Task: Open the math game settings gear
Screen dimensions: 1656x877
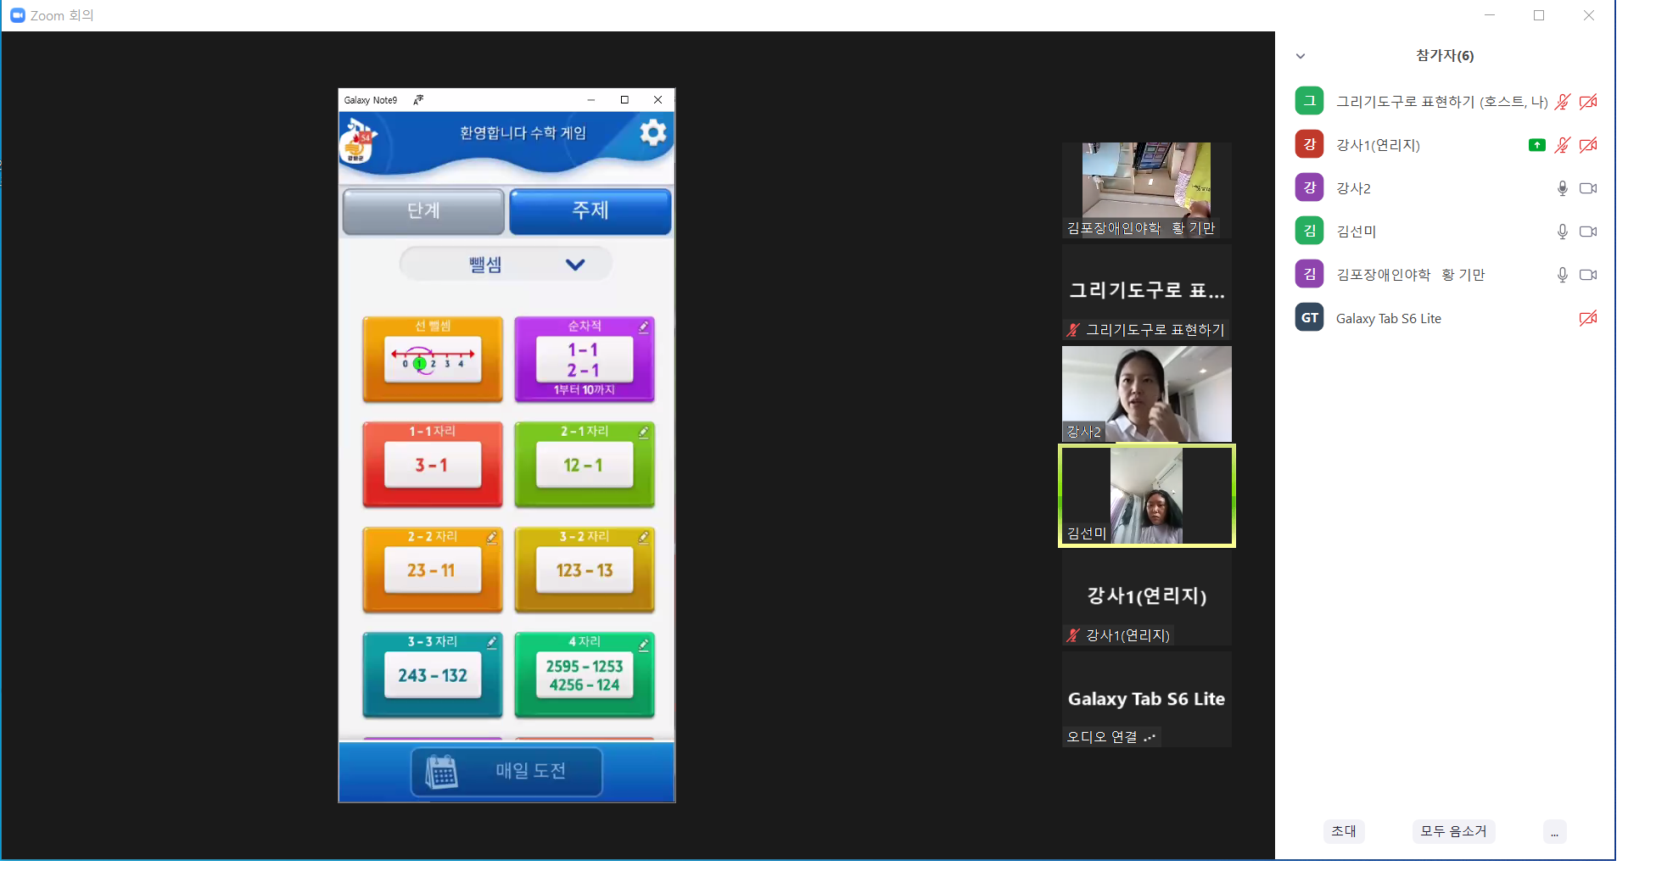Action: [652, 132]
